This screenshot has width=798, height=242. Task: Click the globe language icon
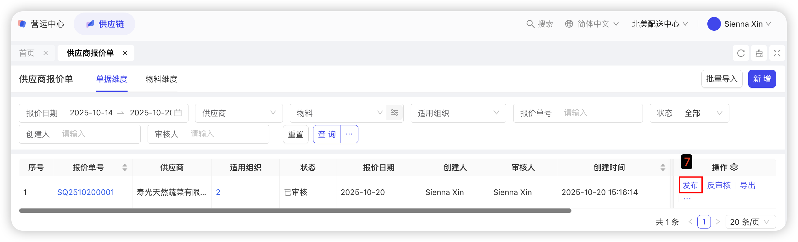pos(569,24)
